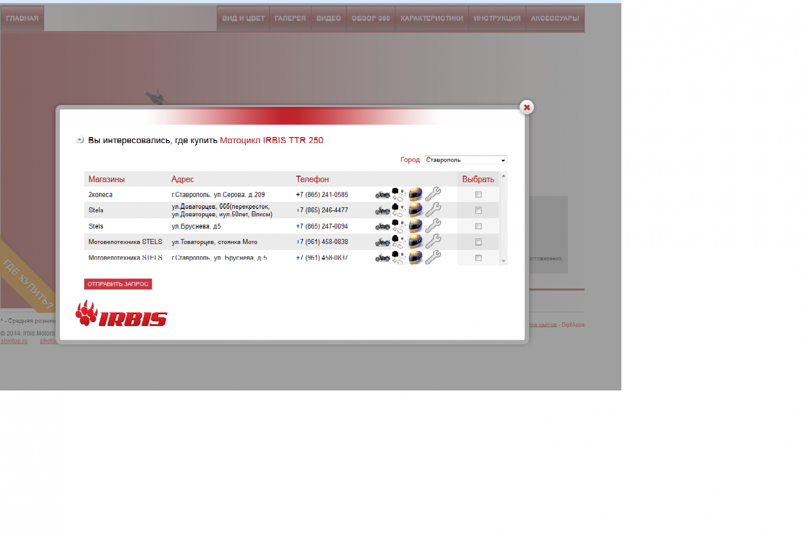Open the ГАЛЕРЕЯ tab
Image resolution: width=804 pixels, height=533 pixels.
pyautogui.click(x=290, y=19)
